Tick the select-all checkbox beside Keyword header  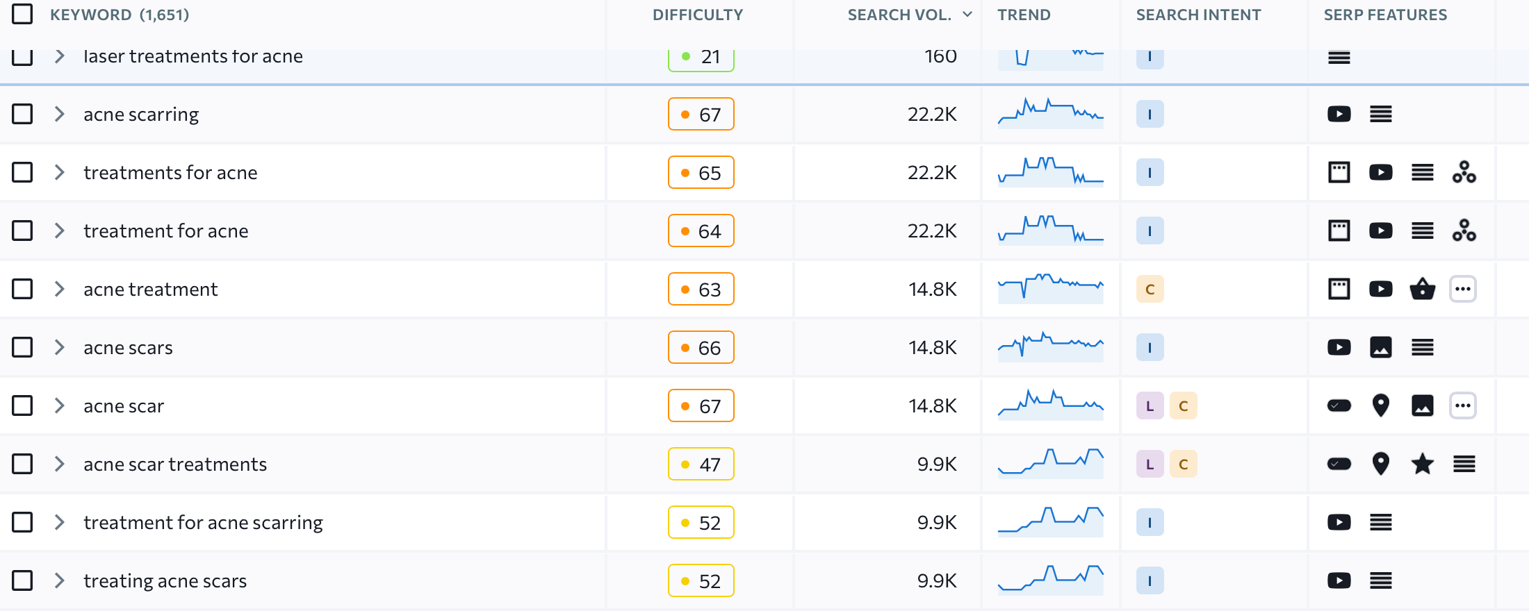[22, 14]
